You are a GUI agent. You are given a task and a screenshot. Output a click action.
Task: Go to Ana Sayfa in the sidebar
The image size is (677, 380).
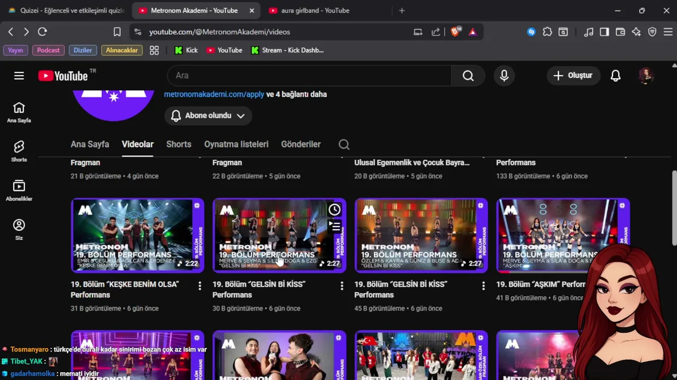(x=19, y=112)
